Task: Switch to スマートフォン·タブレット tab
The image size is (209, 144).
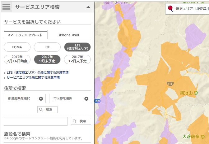Action: click(26, 35)
